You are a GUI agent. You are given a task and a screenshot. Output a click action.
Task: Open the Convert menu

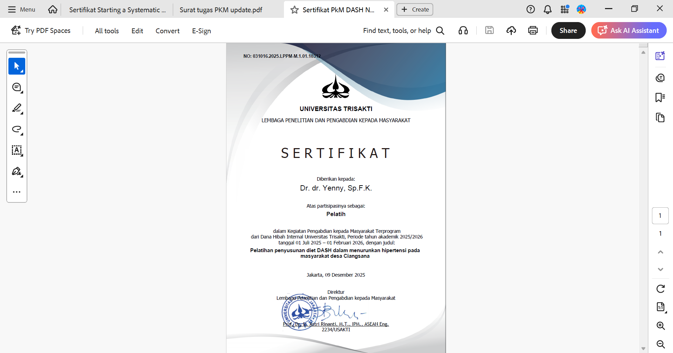[167, 31]
